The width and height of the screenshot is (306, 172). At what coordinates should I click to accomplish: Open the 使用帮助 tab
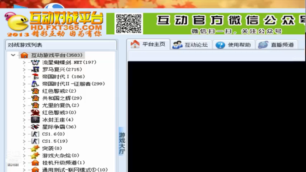click(234, 45)
